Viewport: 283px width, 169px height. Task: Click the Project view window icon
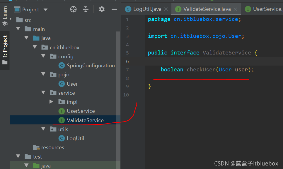[17, 9]
